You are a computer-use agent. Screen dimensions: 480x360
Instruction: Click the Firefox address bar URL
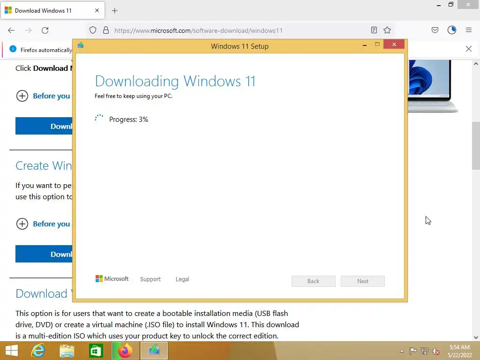[x=198, y=30]
